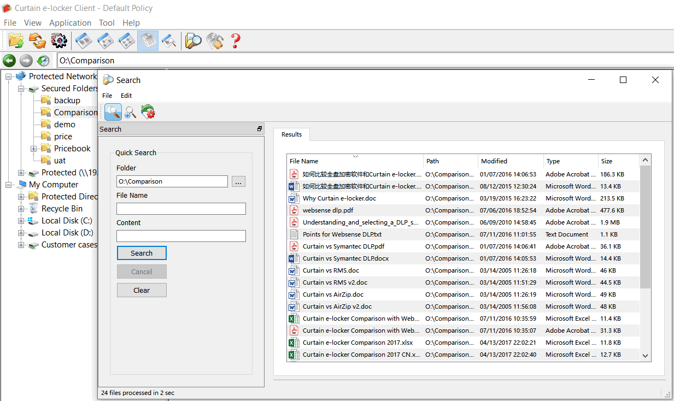
Task: Click the main address bar O:\Comparison
Action: coord(365,61)
